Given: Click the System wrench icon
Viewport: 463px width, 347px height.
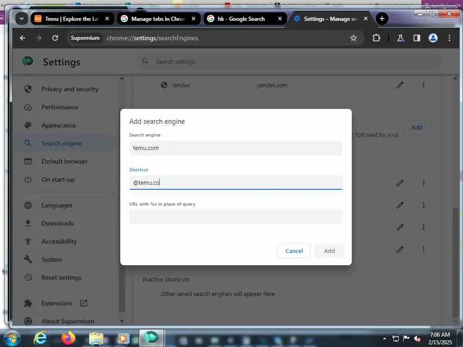Looking at the screenshot, I should click(x=28, y=259).
